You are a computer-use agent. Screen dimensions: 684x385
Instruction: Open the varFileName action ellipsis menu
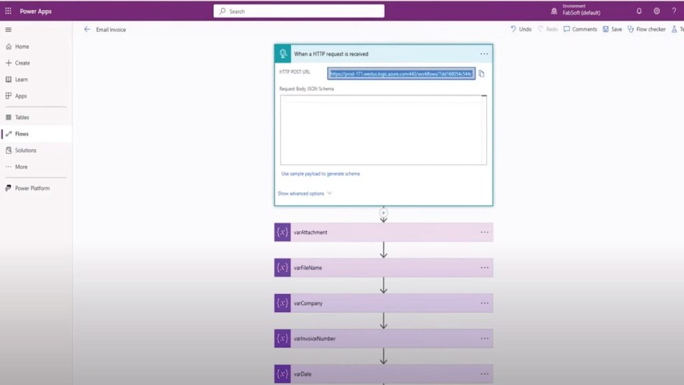[484, 268]
